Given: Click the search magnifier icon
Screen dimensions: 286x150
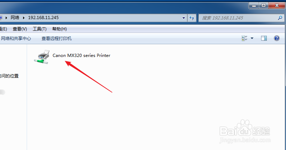Looking at the screenshot, I should coord(280,18).
